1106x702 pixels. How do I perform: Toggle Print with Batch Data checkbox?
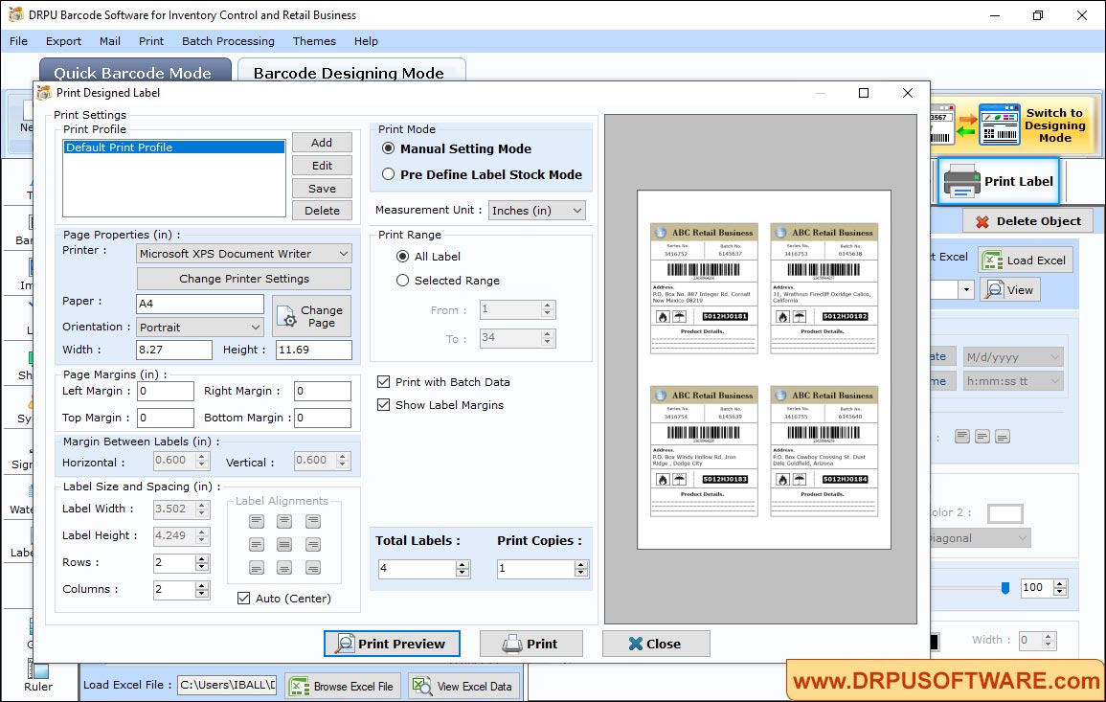click(x=384, y=382)
